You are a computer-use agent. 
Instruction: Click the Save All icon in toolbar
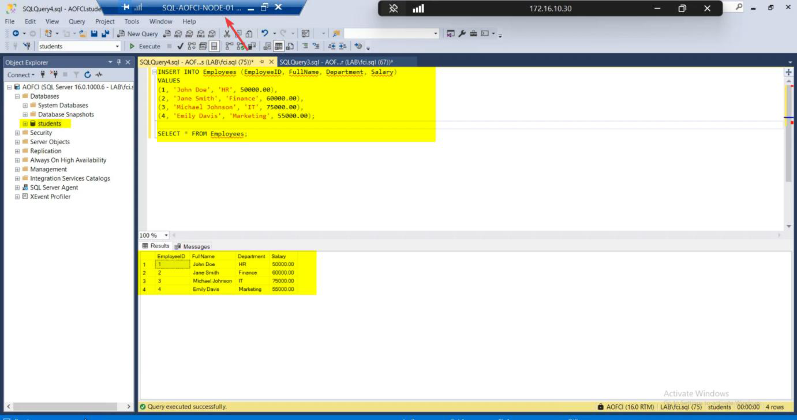(x=106, y=33)
